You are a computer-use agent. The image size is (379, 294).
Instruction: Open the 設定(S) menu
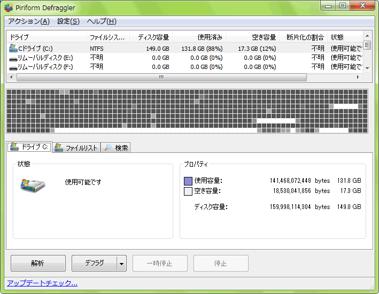[x=68, y=21]
